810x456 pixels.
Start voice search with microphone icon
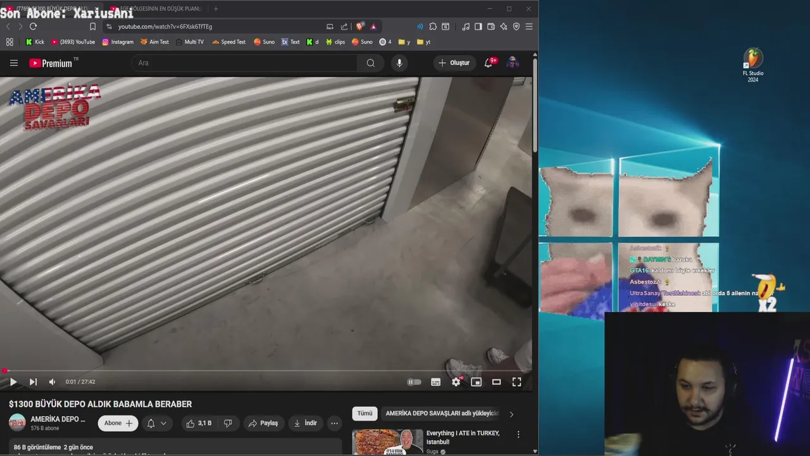[399, 63]
